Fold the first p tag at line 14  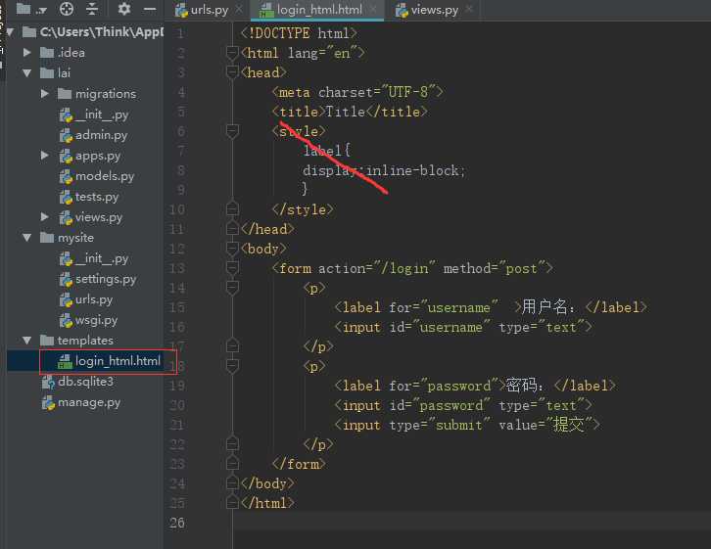(232, 288)
